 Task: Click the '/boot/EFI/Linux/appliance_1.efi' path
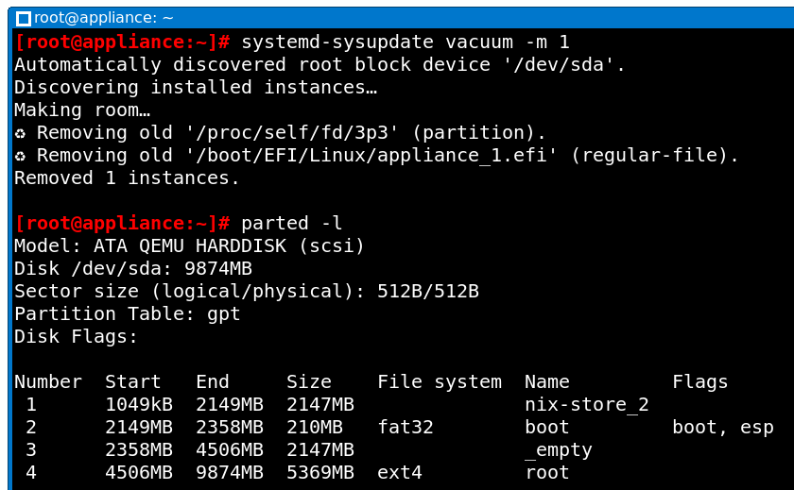pos(371,155)
